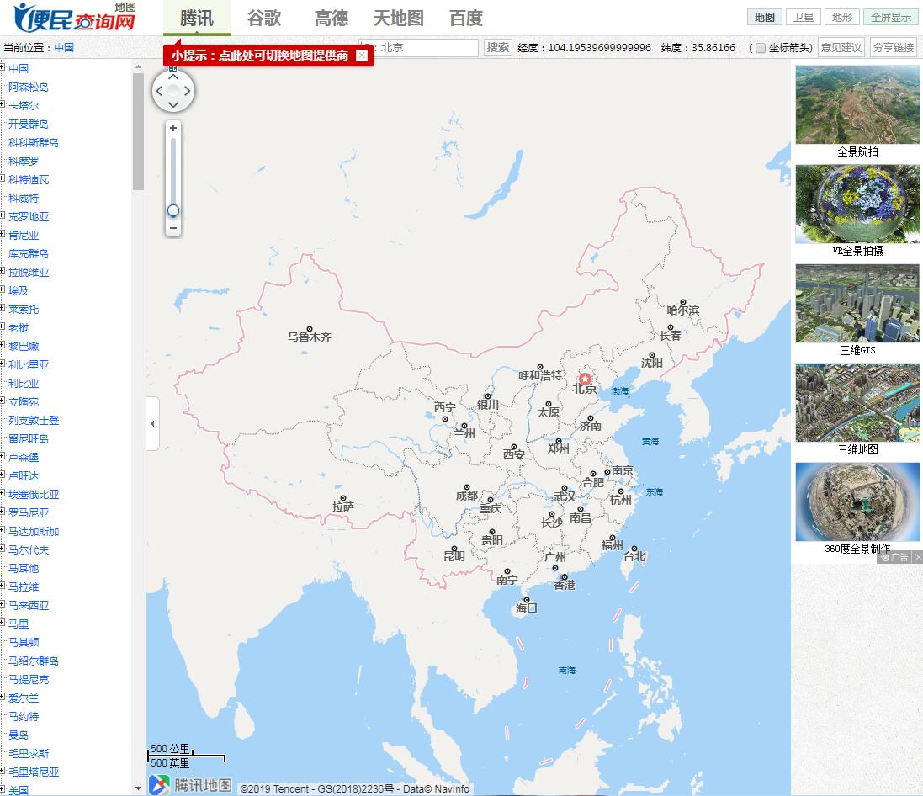Expand the 科特迪瓦 tree node
This screenshot has width=923, height=796.
coord(3,179)
